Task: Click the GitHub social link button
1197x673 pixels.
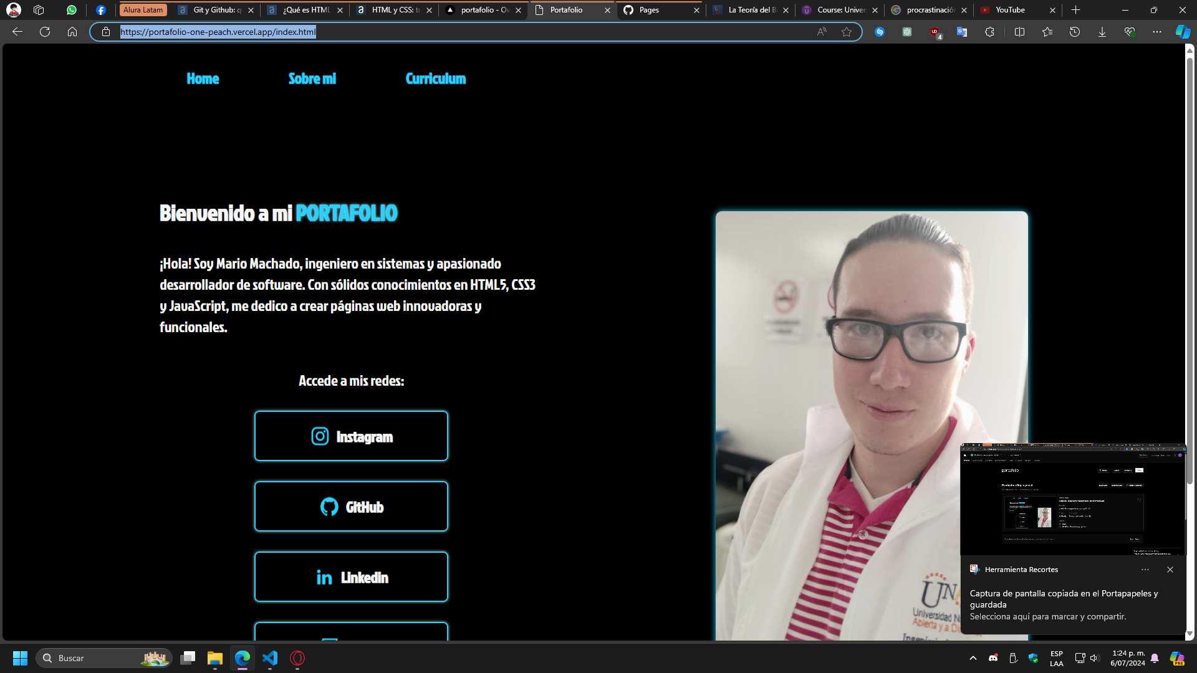Action: coord(352,507)
